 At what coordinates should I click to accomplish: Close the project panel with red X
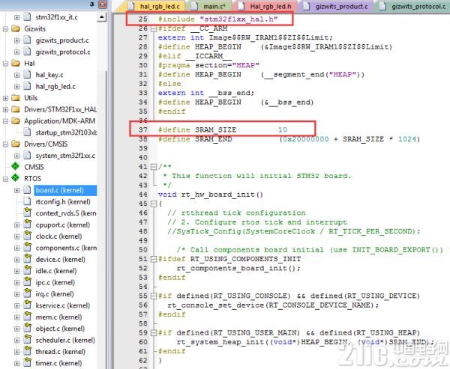click(x=103, y=4)
